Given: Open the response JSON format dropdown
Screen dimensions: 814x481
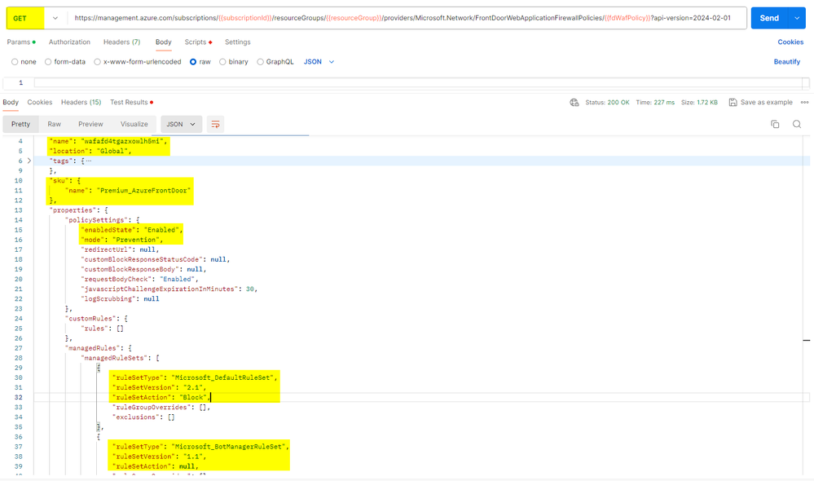Looking at the screenshot, I should [x=181, y=124].
